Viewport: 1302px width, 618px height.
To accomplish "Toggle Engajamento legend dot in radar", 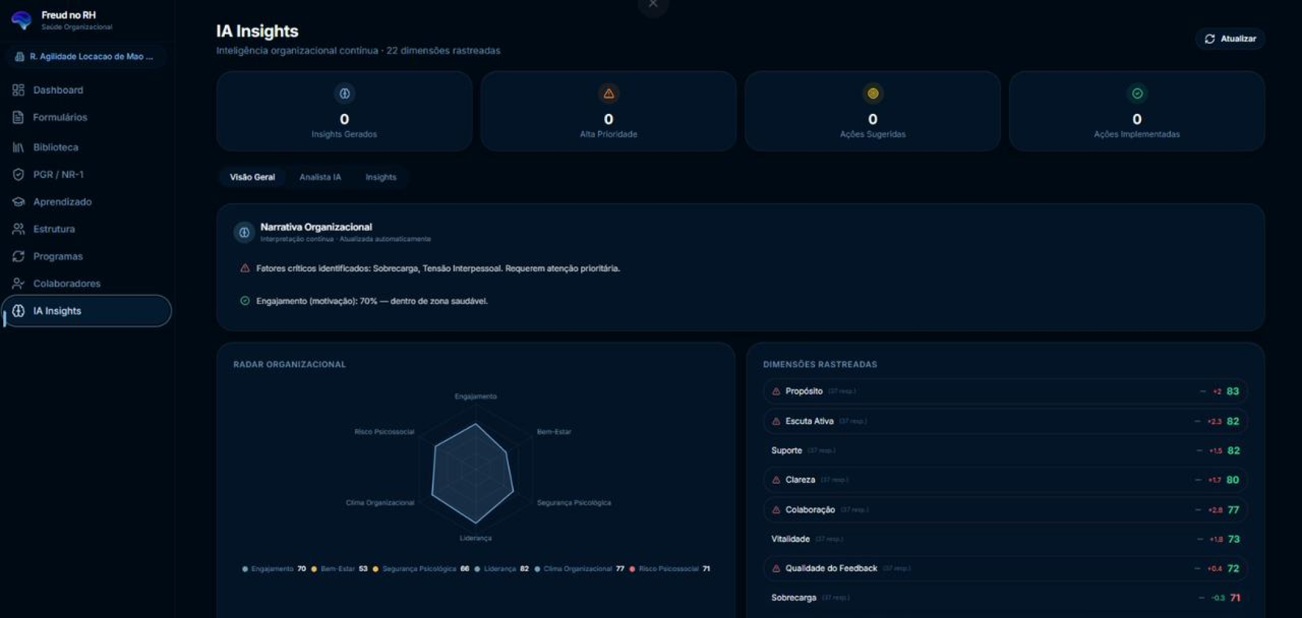I will click(x=245, y=569).
